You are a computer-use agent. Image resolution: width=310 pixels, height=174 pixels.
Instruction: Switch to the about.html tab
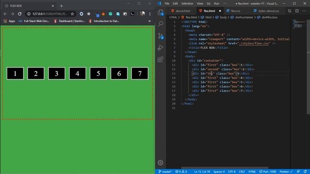coord(181,11)
